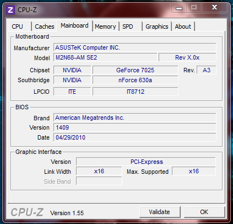Switch to the Graphics tab

(157, 26)
